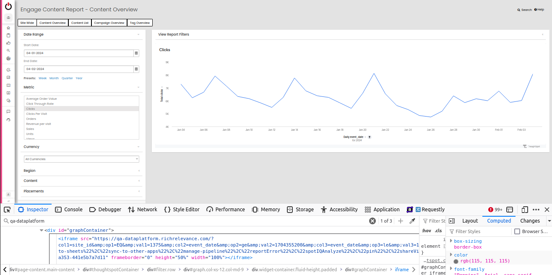This screenshot has height=275, width=552.
Task: Open the Debugger devtools tab
Action: 105,210
